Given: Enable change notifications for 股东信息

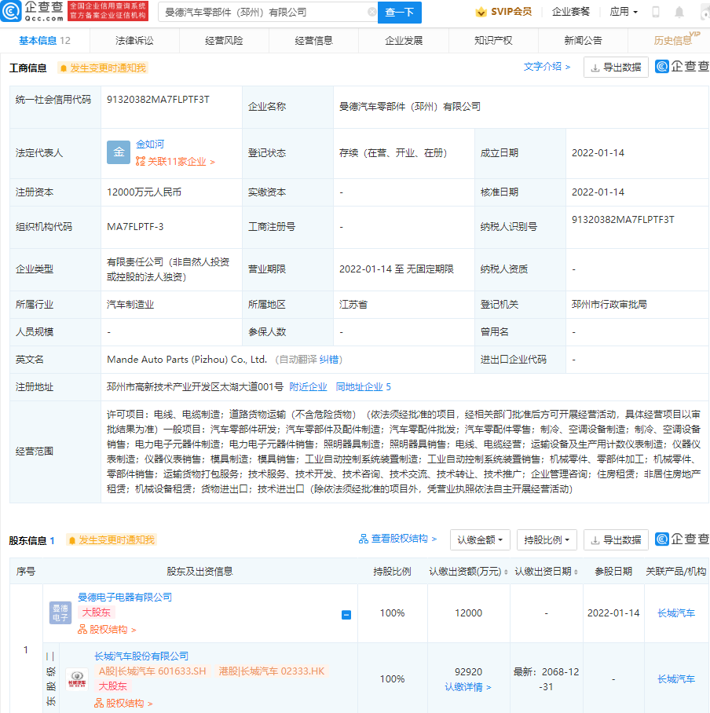Looking at the screenshot, I should [112, 539].
